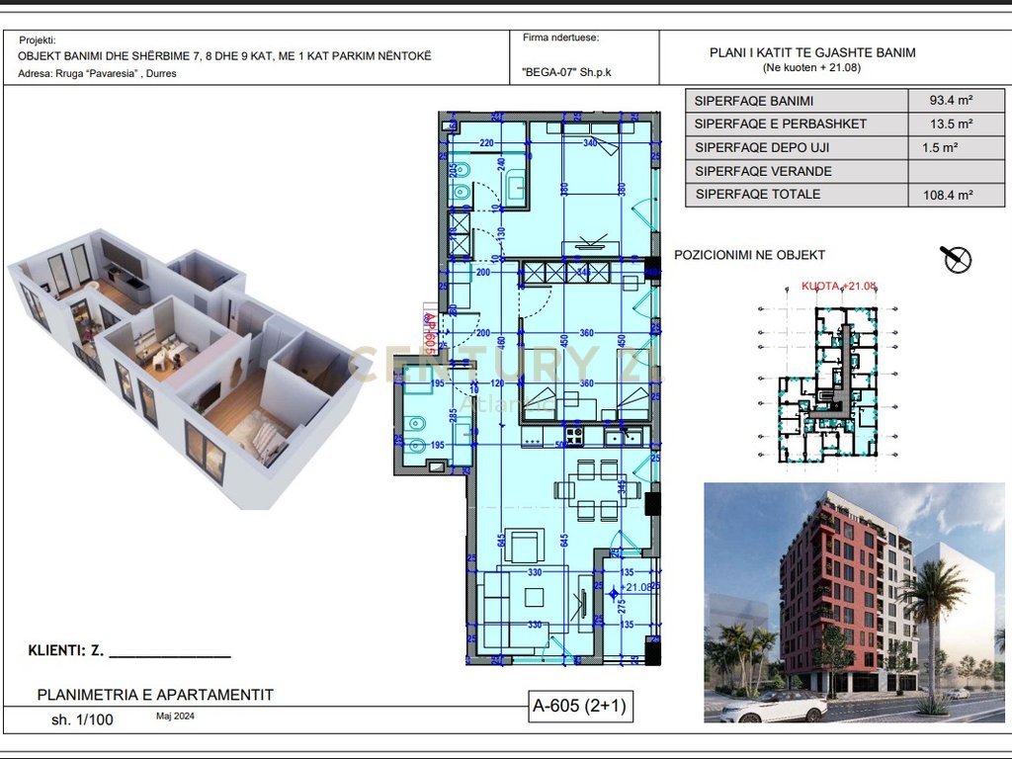The height and width of the screenshot is (759, 1012).
Task: Click the north arrow compass symbol
Action: [x=957, y=259]
